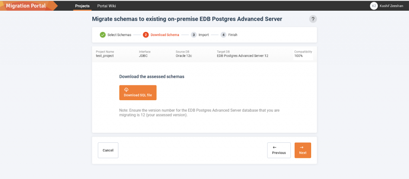Select the Select Schemas step label
Viewport: 409px width, 179px height.
119,35
